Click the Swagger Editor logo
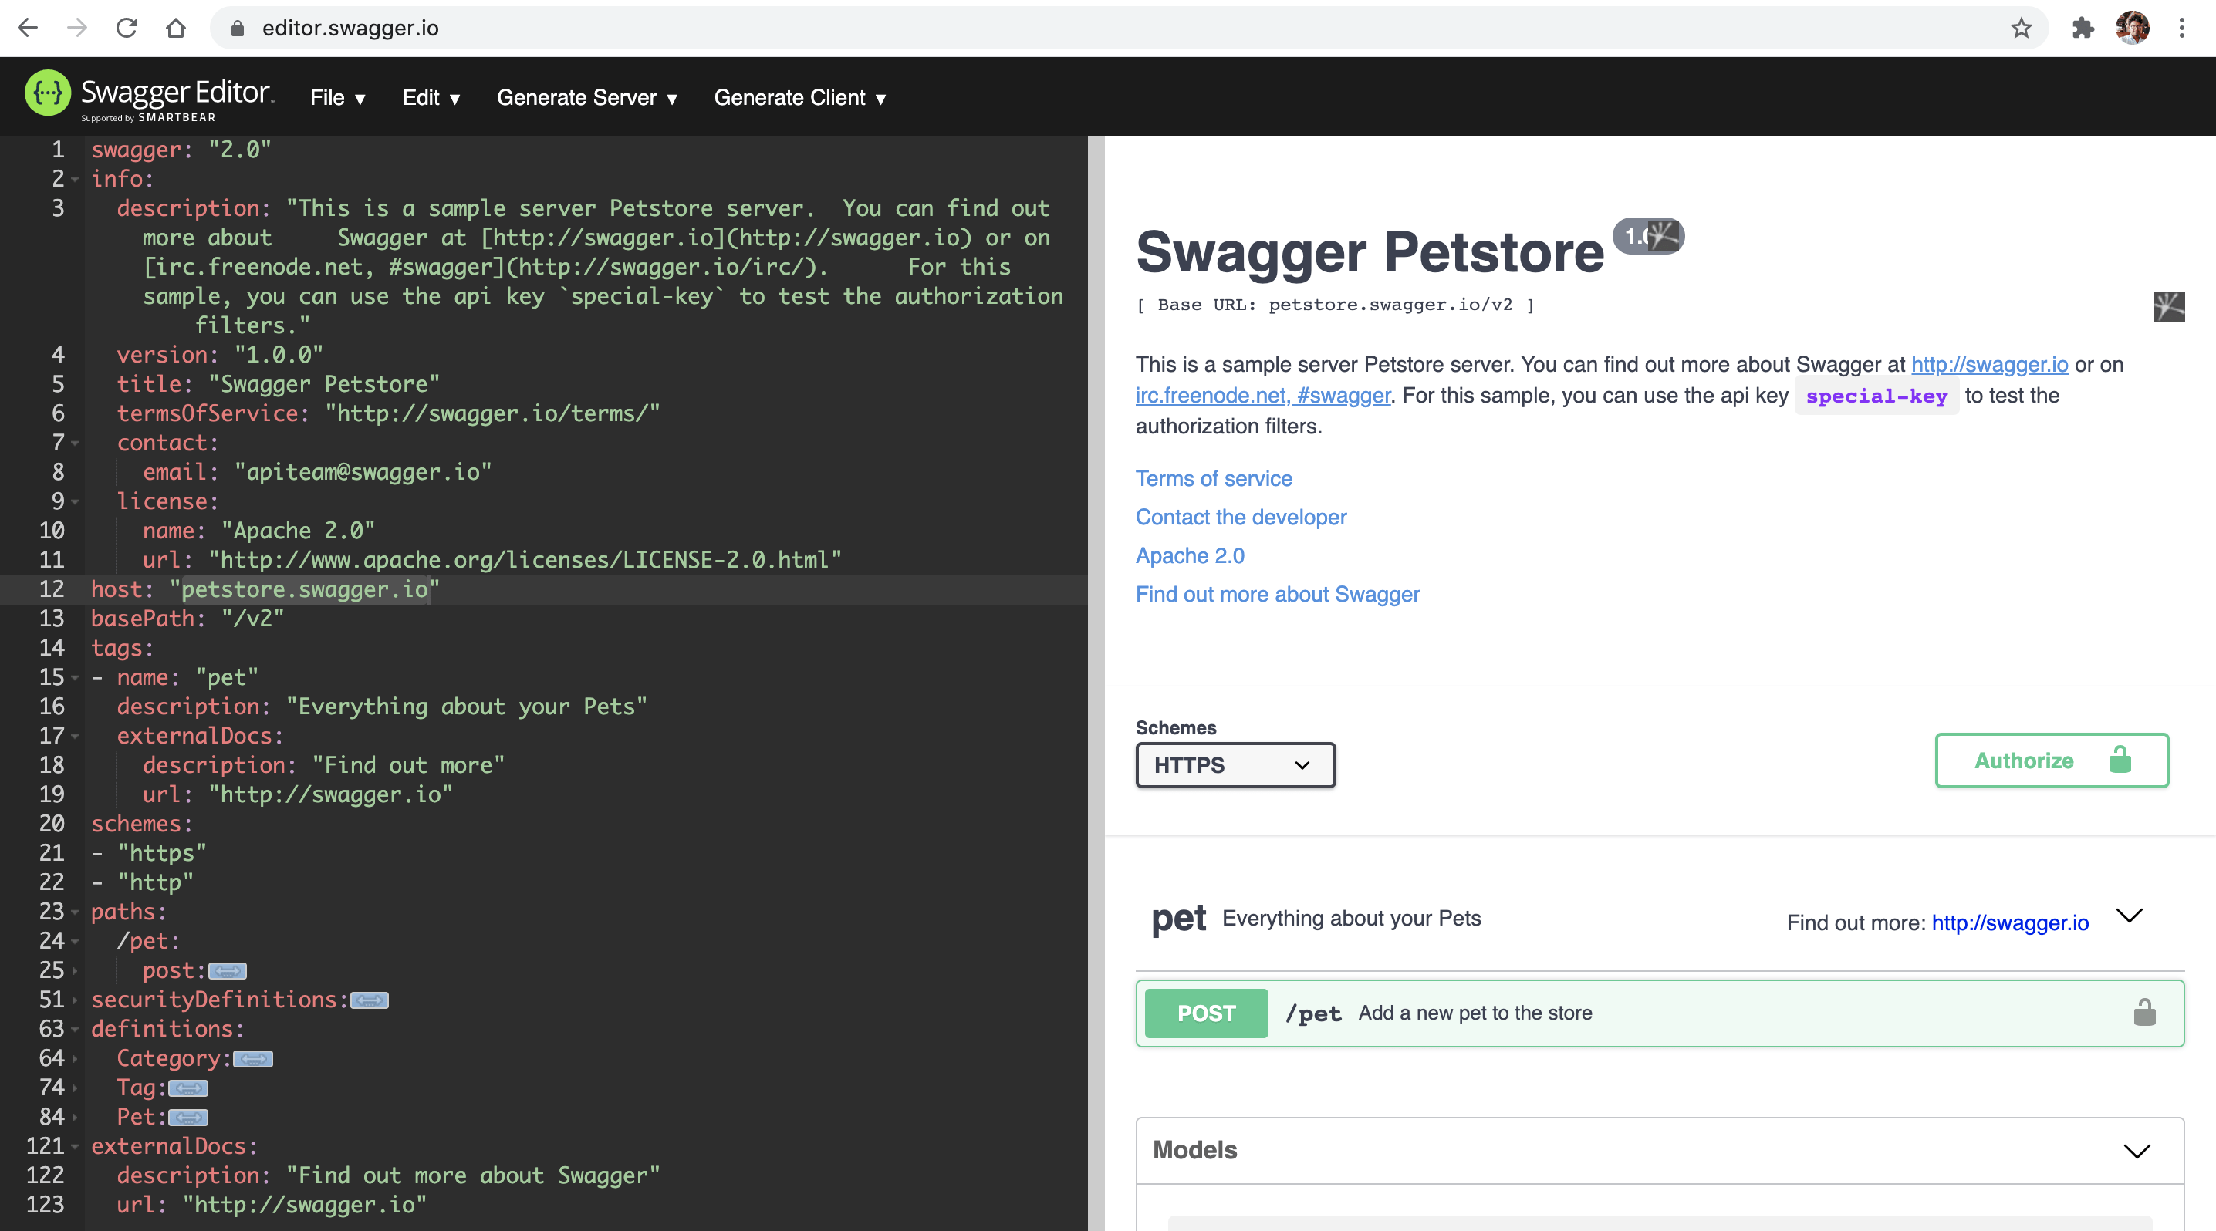The width and height of the screenshot is (2216, 1231). [x=149, y=96]
